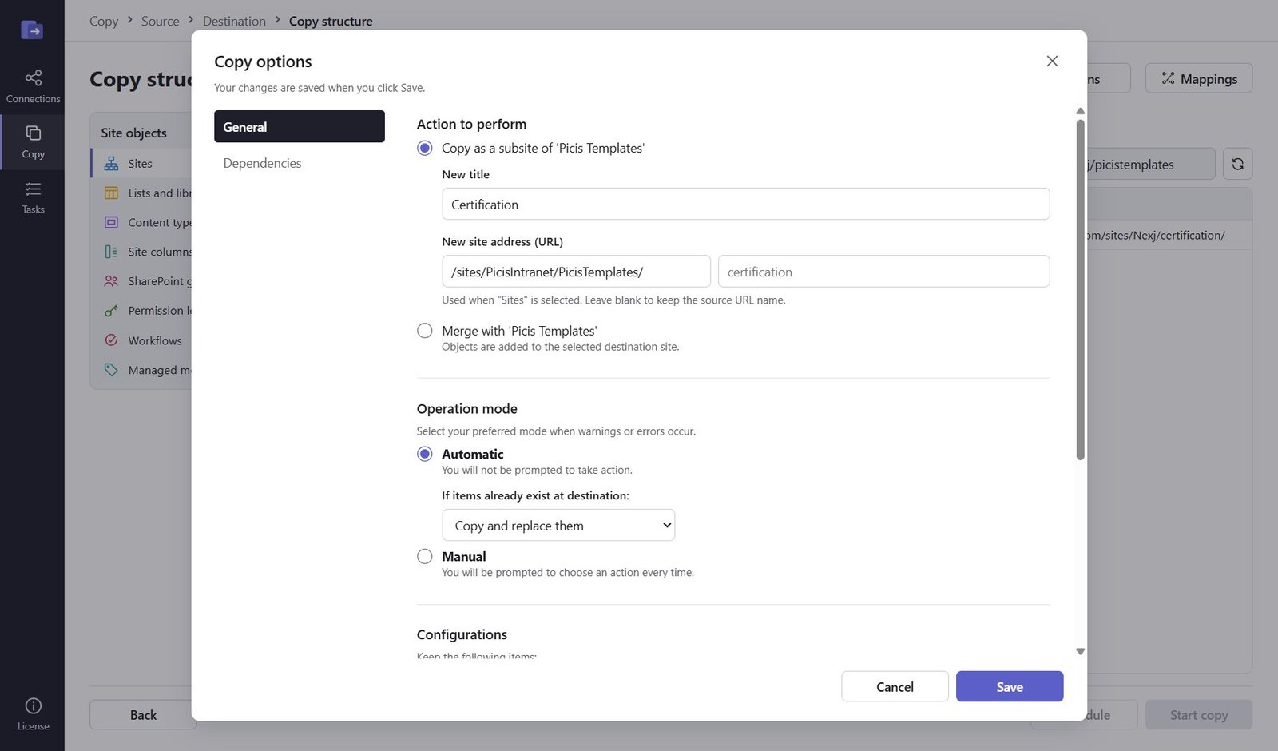Close the Copy options dialog
This screenshot has height=751, width=1278.
[x=1052, y=61]
